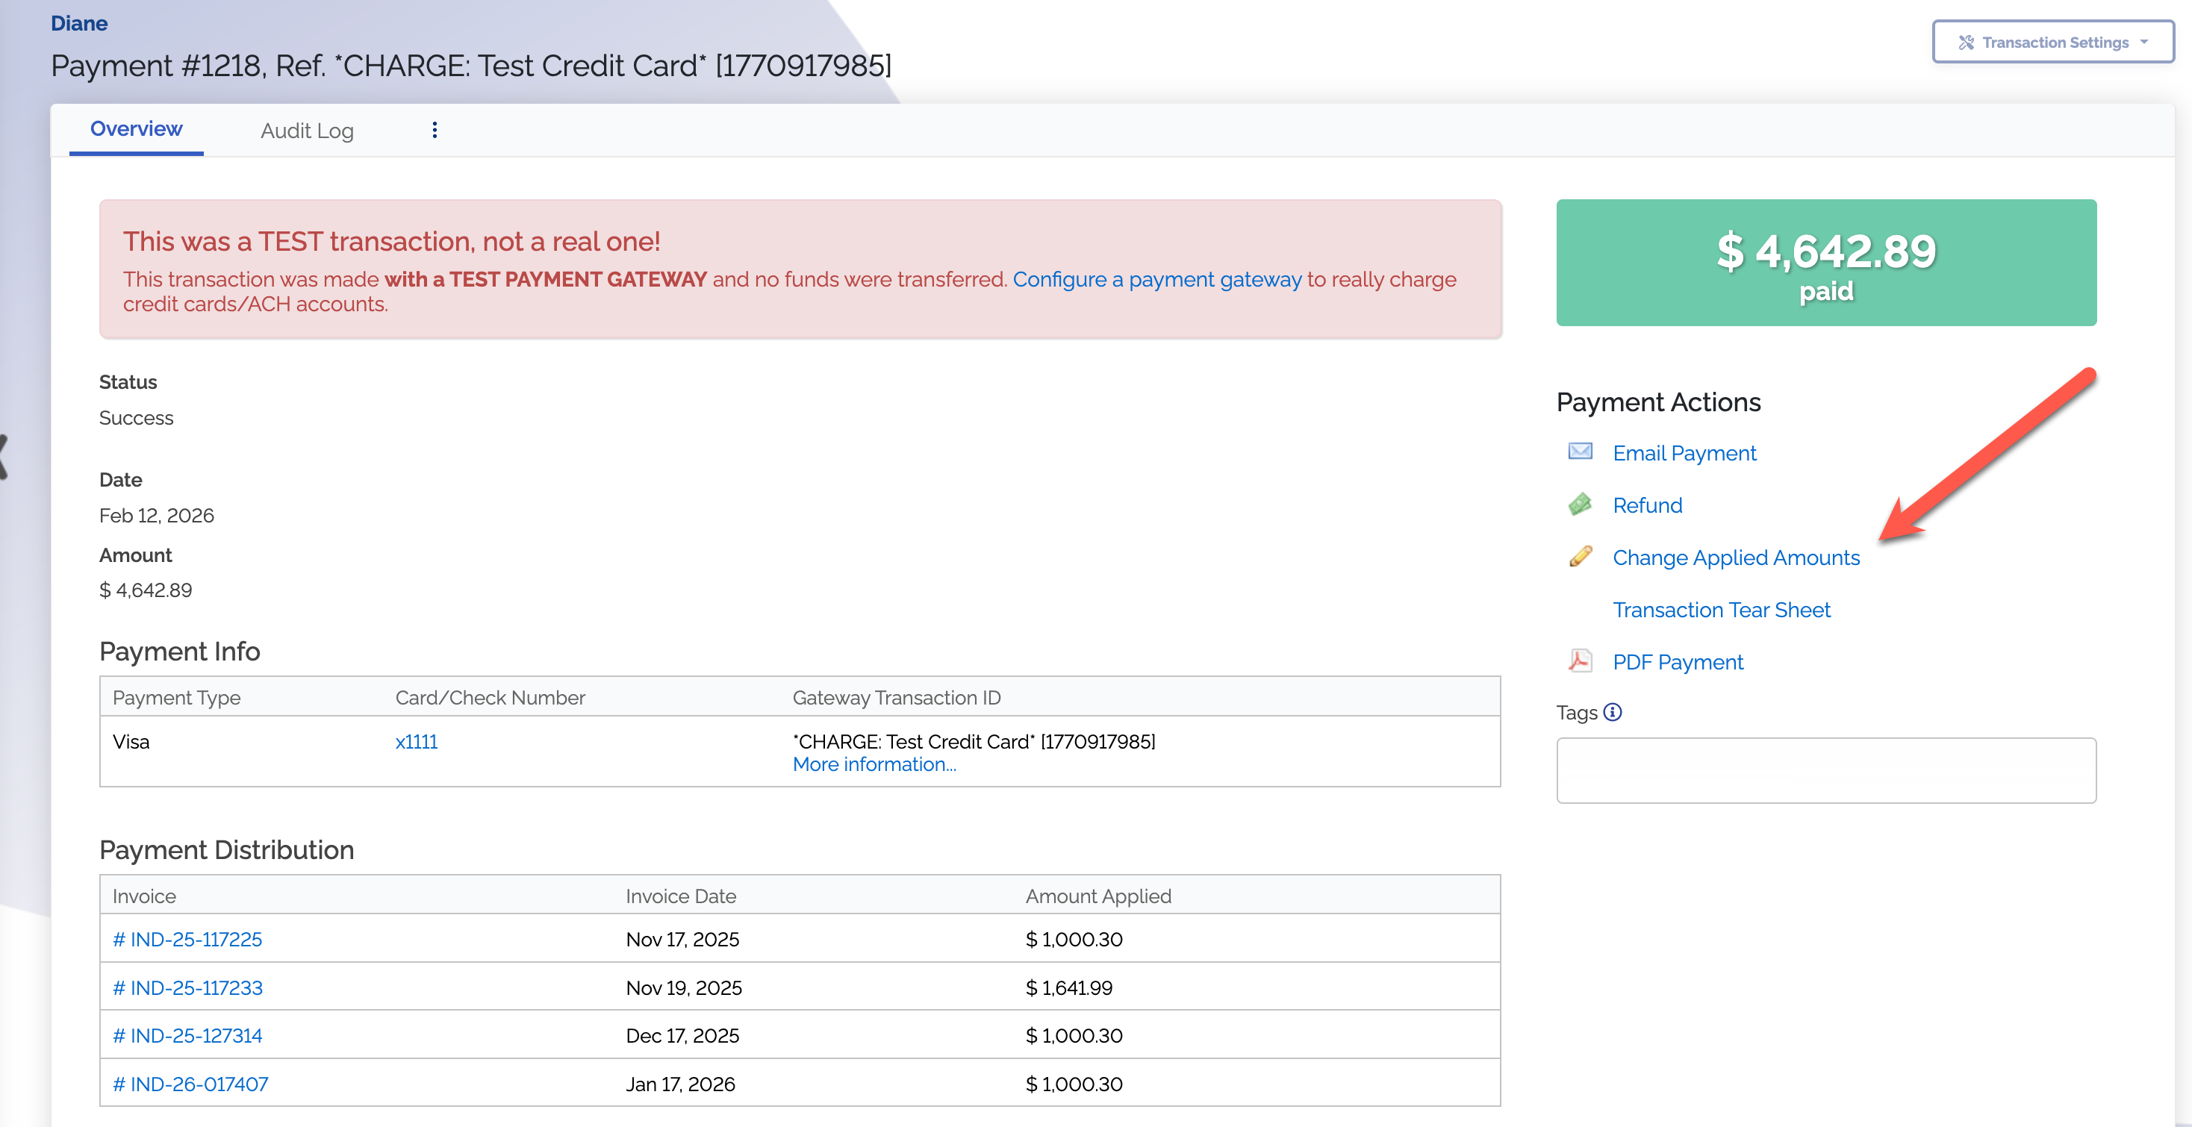This screenshot has width=2192, height=1127.
Task: Click the pencil icon for Change Applied Amounts
Action: pyautogui.click(x=1579, y=557)
